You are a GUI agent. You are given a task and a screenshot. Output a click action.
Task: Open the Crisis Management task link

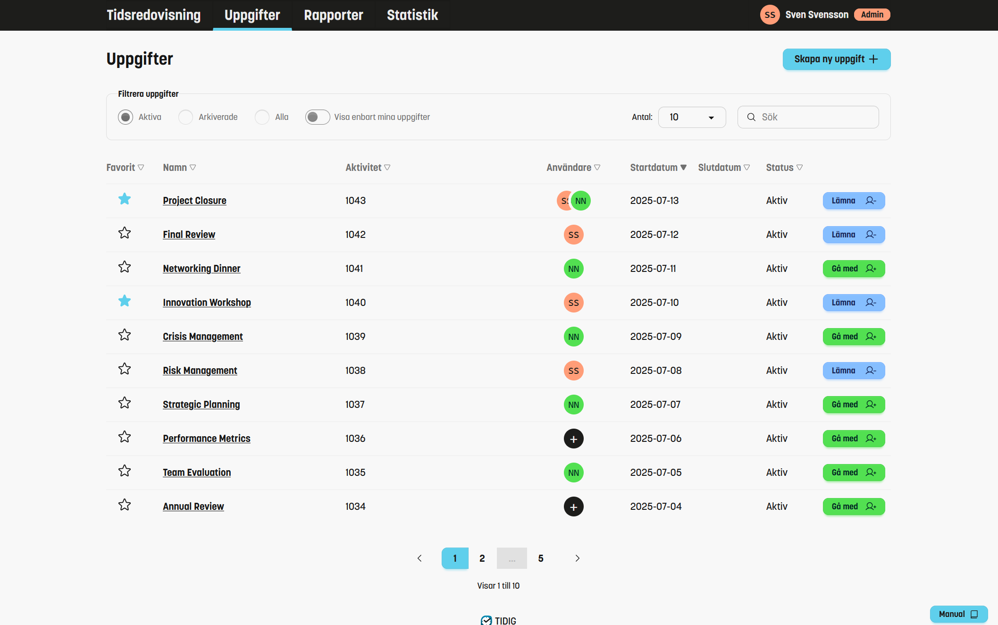pos(202,337)
